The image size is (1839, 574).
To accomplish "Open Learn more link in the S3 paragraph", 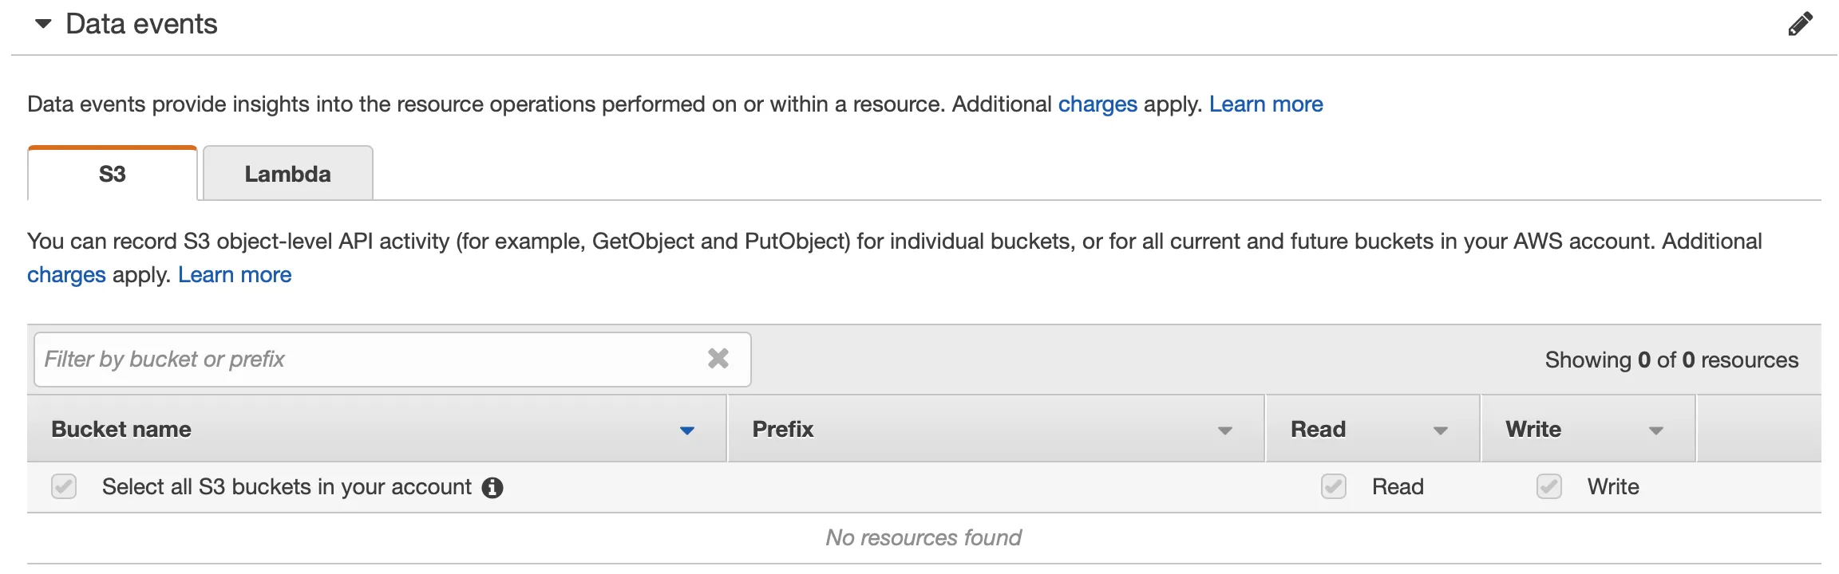I will 234,275.
